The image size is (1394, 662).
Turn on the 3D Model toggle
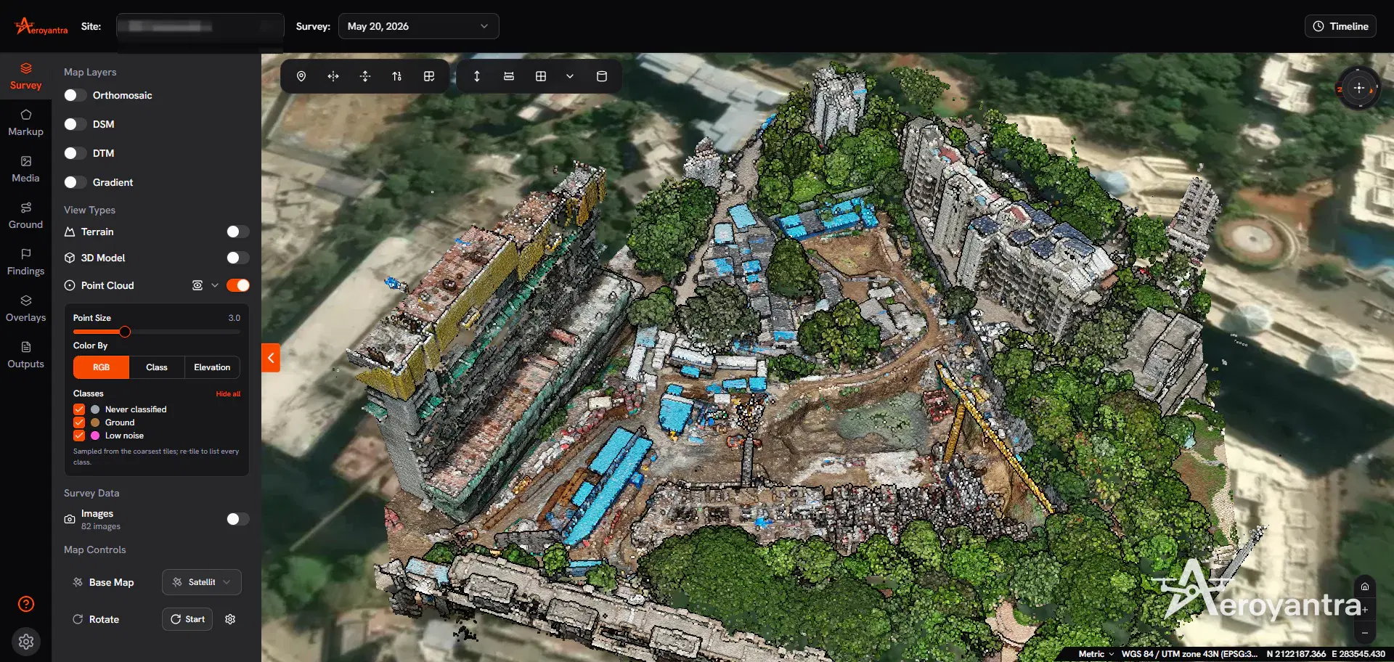(237, 258)
